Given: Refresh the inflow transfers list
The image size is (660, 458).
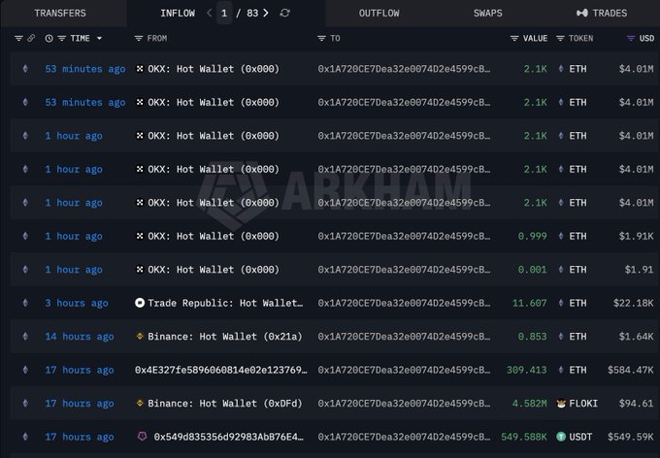Looking at the screenshot, I should coord(285,13).
